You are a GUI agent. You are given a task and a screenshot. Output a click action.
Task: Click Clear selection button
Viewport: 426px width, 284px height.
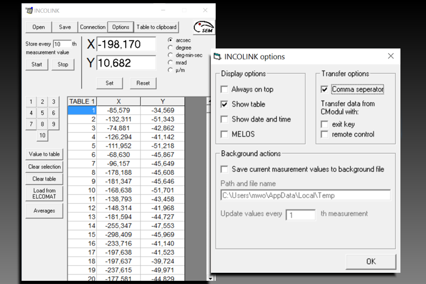tap(44, 167)
